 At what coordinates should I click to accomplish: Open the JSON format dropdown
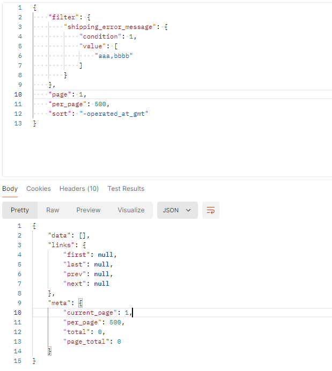[x=177, y=210]
